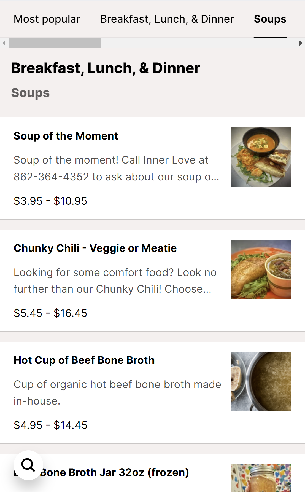Click the $5.45 - $16.45 price range

point(50,313)
